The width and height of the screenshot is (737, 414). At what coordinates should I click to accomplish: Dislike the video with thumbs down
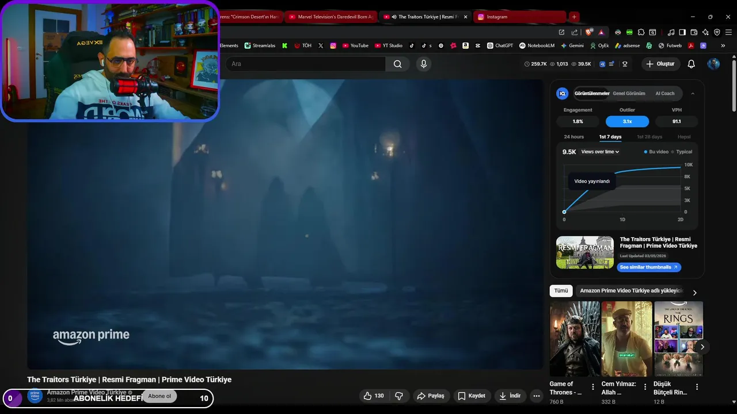click(x=398, y=396)
